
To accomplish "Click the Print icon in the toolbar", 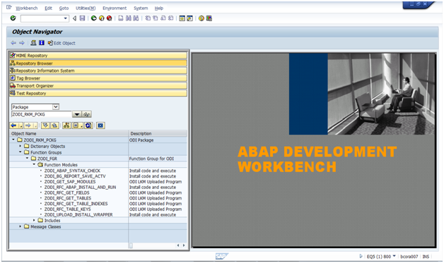I will tap(121, 18).
